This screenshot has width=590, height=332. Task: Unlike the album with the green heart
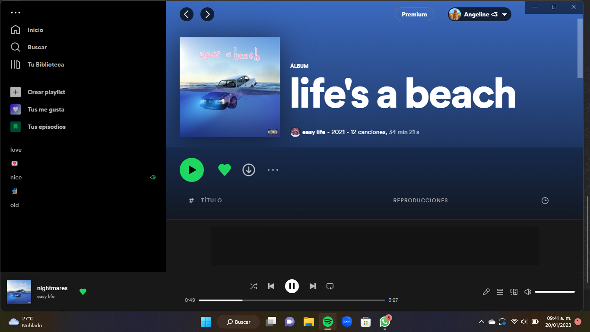coord(225,170)
